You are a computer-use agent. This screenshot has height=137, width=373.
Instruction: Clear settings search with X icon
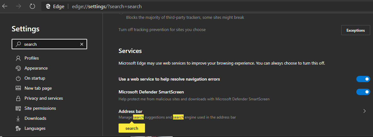82,44
